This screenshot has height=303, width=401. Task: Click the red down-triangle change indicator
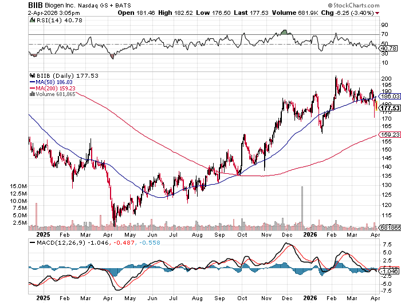click(x=378, y=13)
